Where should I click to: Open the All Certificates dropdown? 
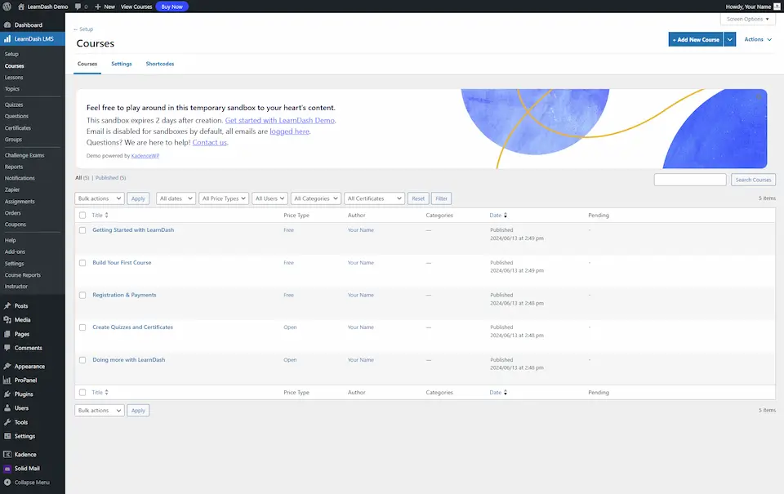click(x=375, y=198)
